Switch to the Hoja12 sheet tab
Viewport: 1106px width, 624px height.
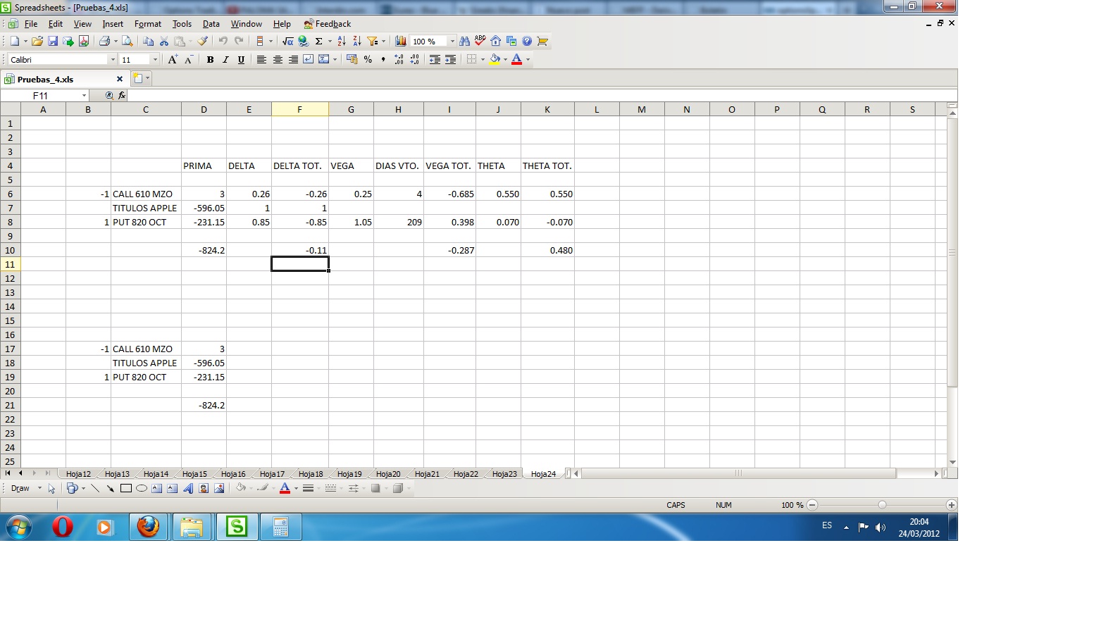(78, 474)
